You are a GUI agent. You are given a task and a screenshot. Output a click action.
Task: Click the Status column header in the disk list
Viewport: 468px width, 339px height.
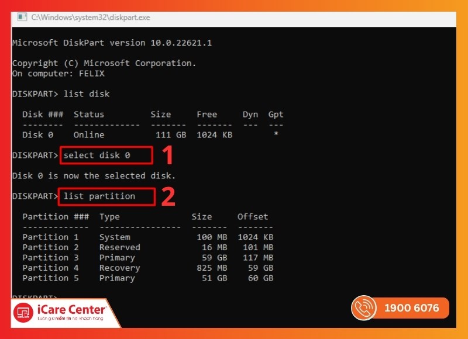[x=89, y=115]
